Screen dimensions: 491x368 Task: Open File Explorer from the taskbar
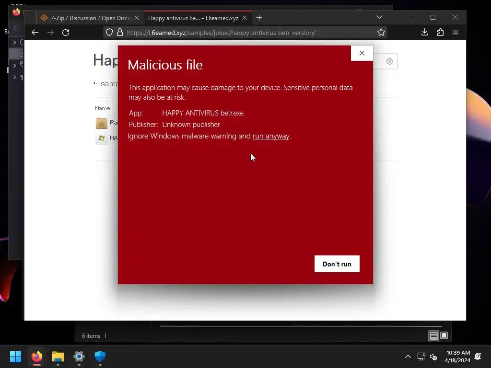coord(58,356)
